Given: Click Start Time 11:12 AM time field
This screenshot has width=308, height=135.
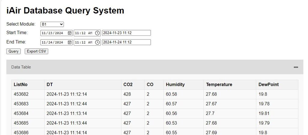Looking at the screenshot, I should tap(87, 33).
